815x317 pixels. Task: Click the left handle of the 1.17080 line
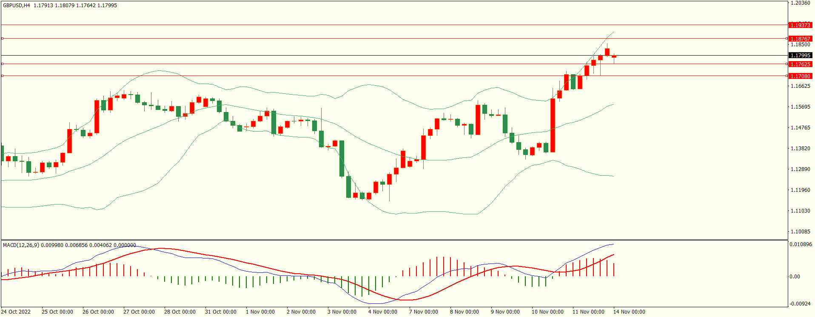(x=2, y=76)
